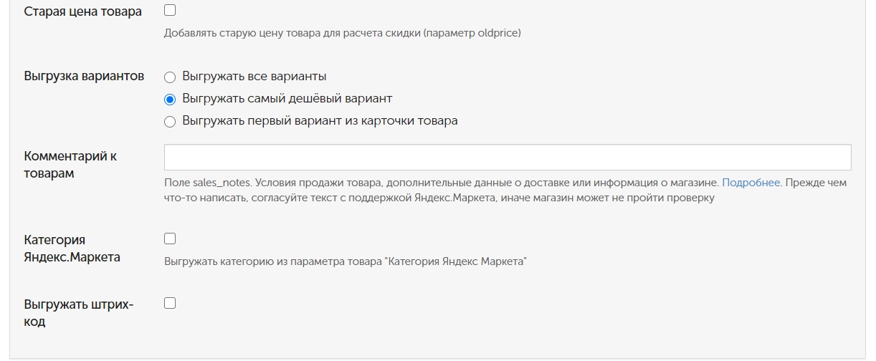Select Выгружать все варианты radio button

(170, 77)
